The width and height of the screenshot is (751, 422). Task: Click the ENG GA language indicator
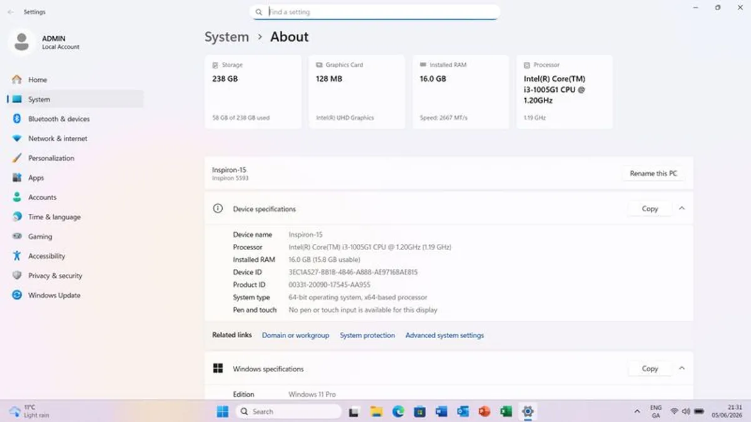pyautogui.click(x=656, y=411)
